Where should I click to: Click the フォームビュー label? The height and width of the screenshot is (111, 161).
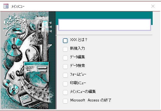click(x=78, y=74)
